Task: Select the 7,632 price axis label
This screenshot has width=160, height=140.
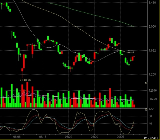Action: pos(152,50)
